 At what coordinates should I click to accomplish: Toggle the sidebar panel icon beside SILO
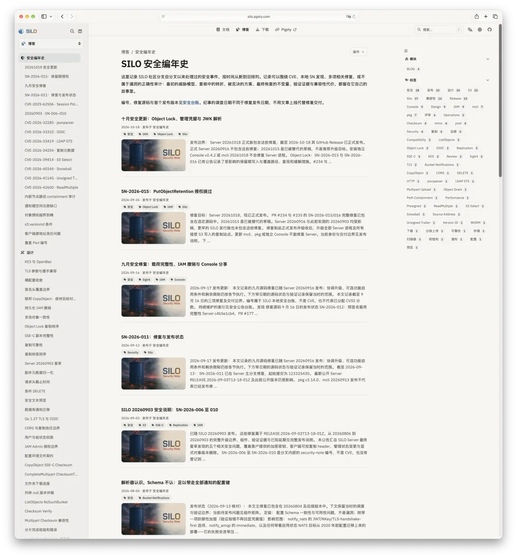(x=80, y=31)
